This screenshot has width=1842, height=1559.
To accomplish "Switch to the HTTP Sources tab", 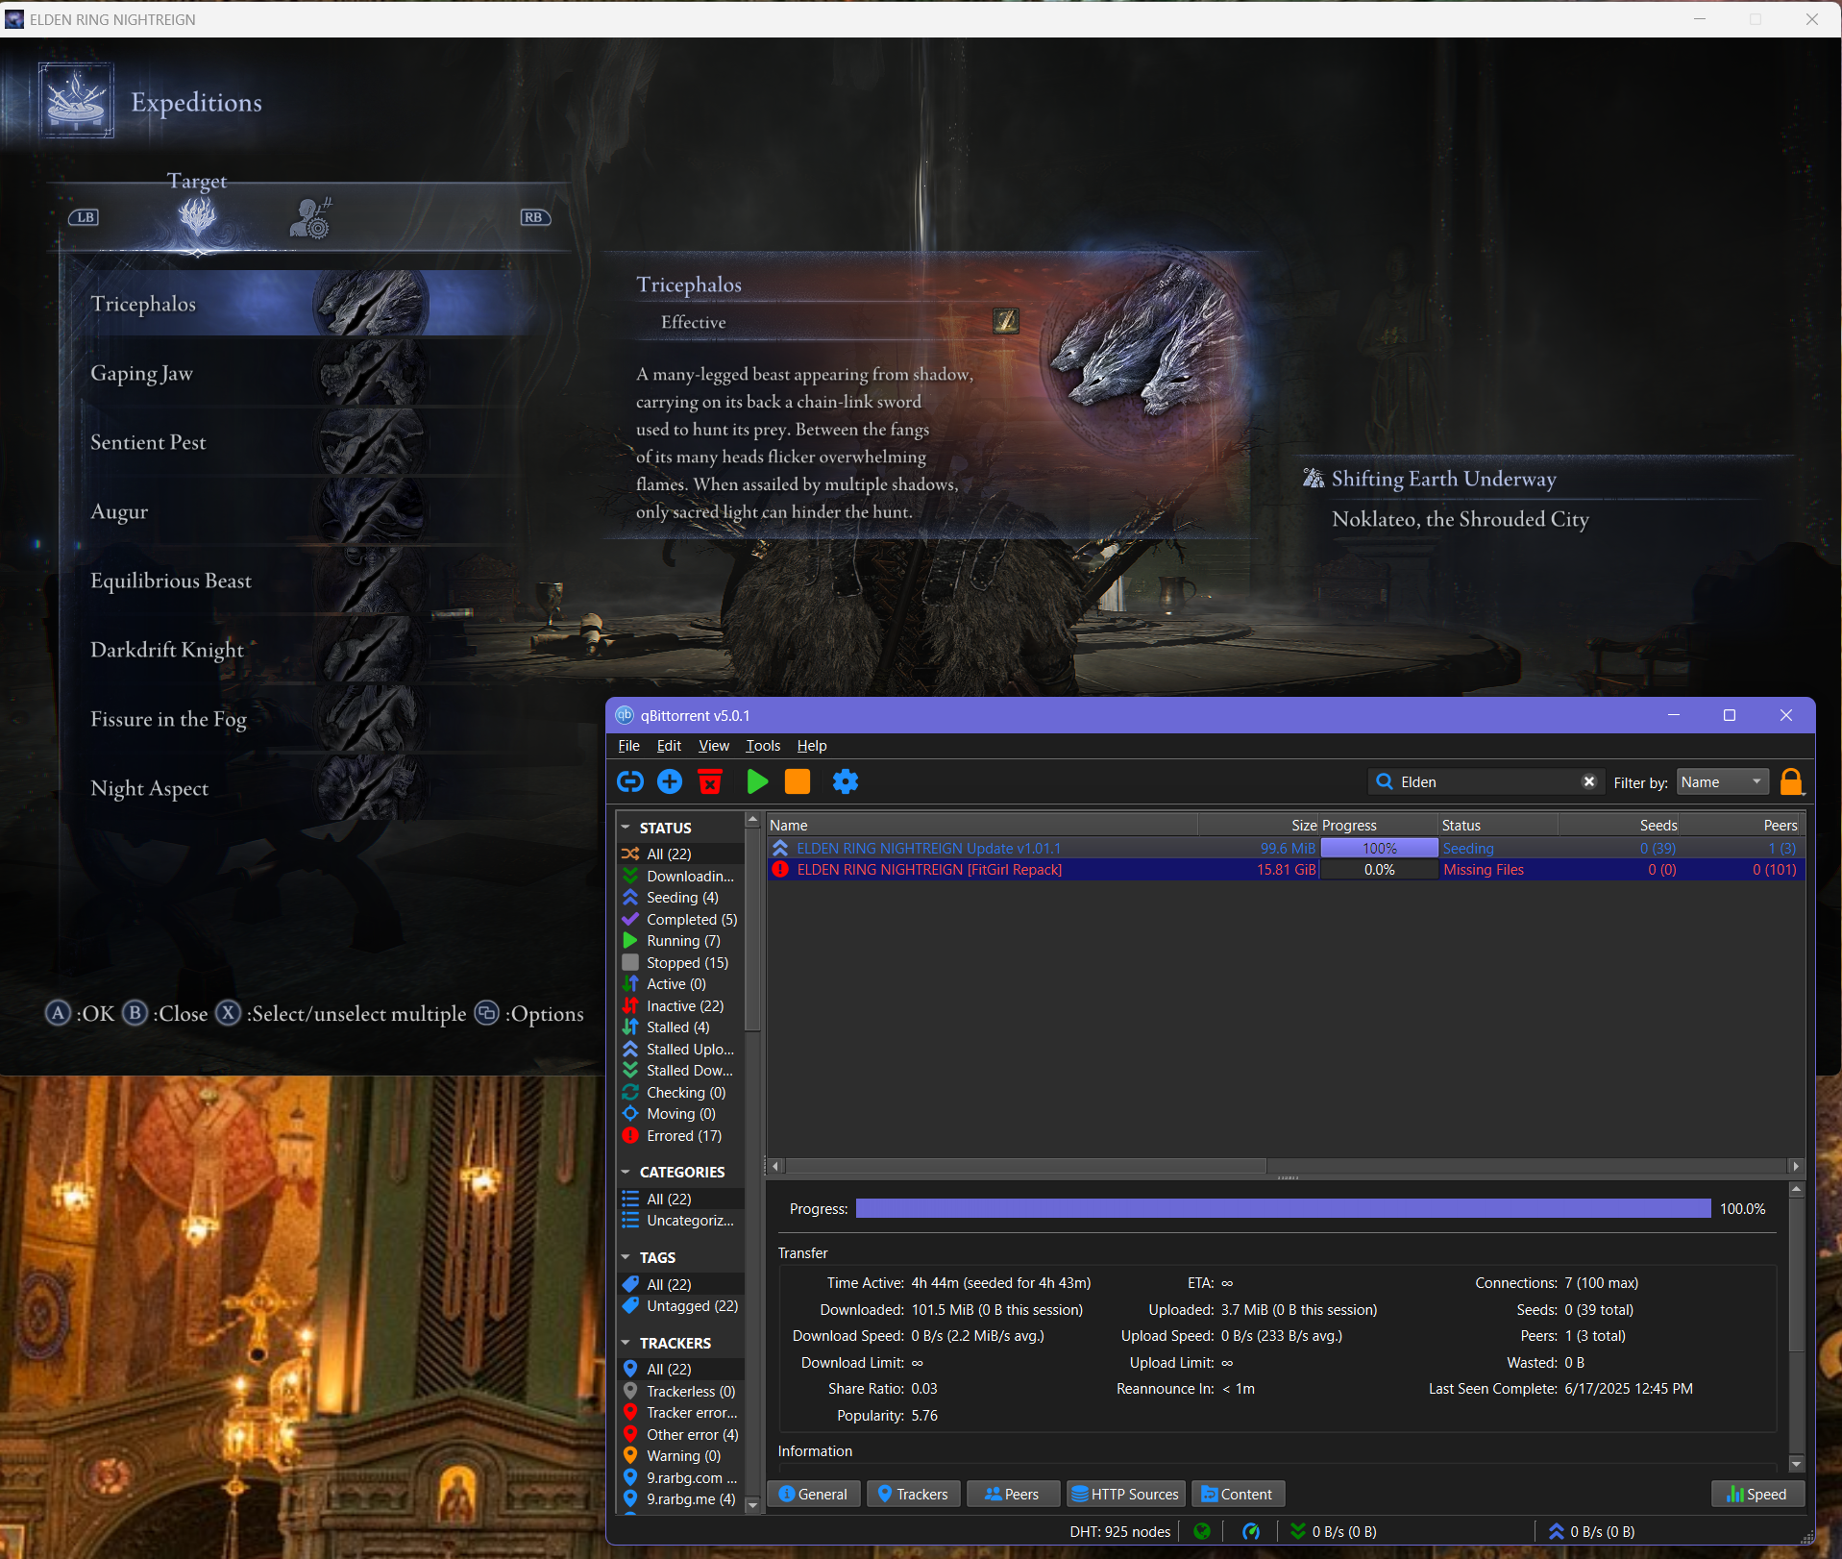I will tap(1125, 1494).
